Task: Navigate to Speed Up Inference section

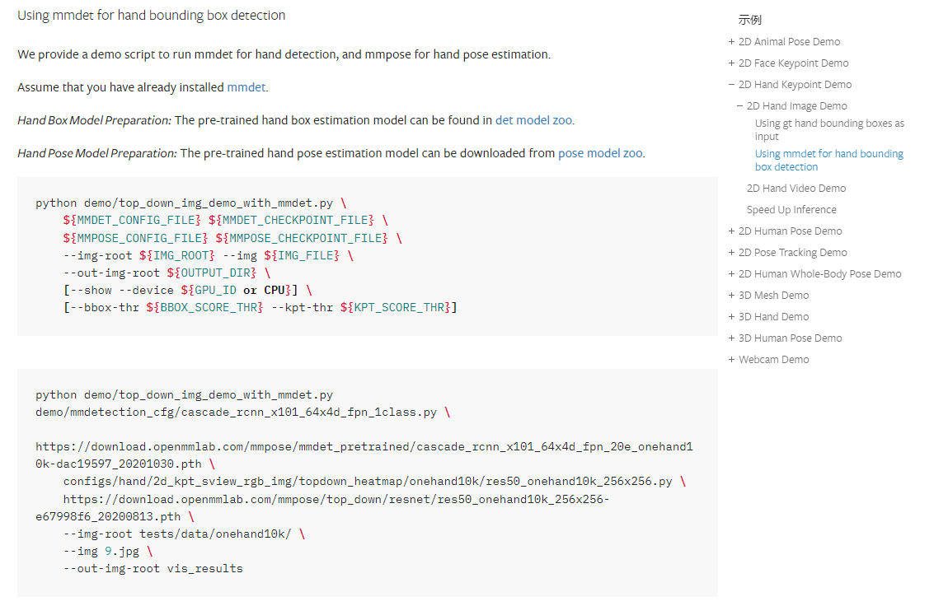Action: click(x=791, y=210)
